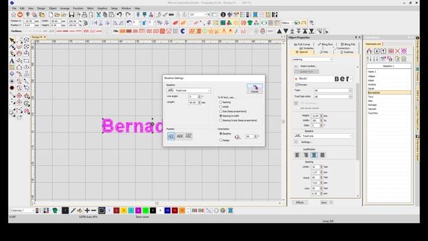Screen dimensions: 428x241
Task: Cancel the Baseline Settings dialog
Action: [254, 92]
